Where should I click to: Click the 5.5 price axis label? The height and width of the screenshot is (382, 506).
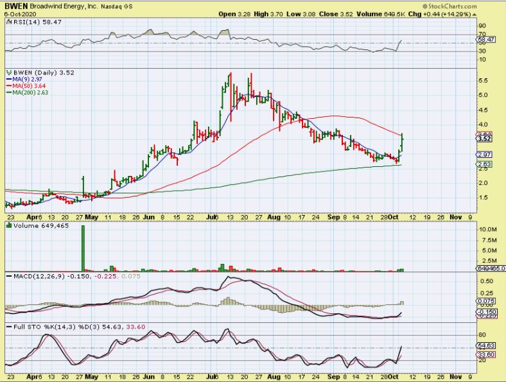coord(483,81)
